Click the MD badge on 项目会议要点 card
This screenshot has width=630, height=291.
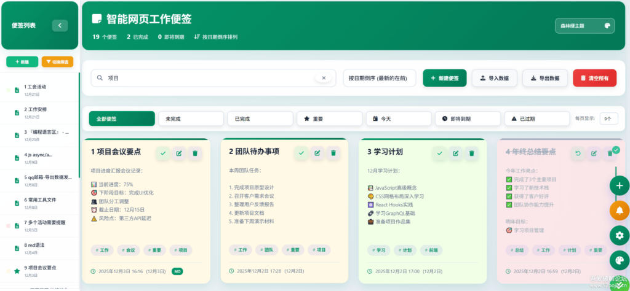pyautogui.click(x=177, y=271)
